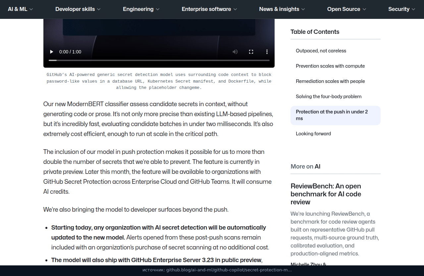Viewport: 424px width, 276px height.
Task: Click the paragraph about push protection inclusion
Action: (158, 172)
